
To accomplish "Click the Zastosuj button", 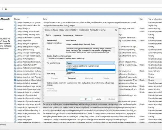I will pos(112,99).
